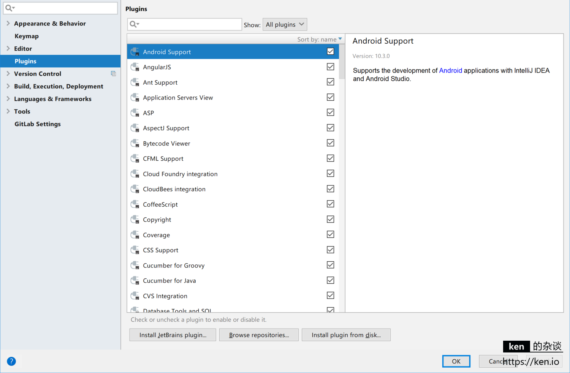Click the CSS Support plugin icon
The height and width of the screenshot is (373, 570).
coord(135,250)
